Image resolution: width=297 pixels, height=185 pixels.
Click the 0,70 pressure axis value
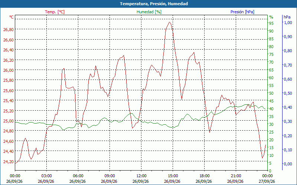pos(288,65)
